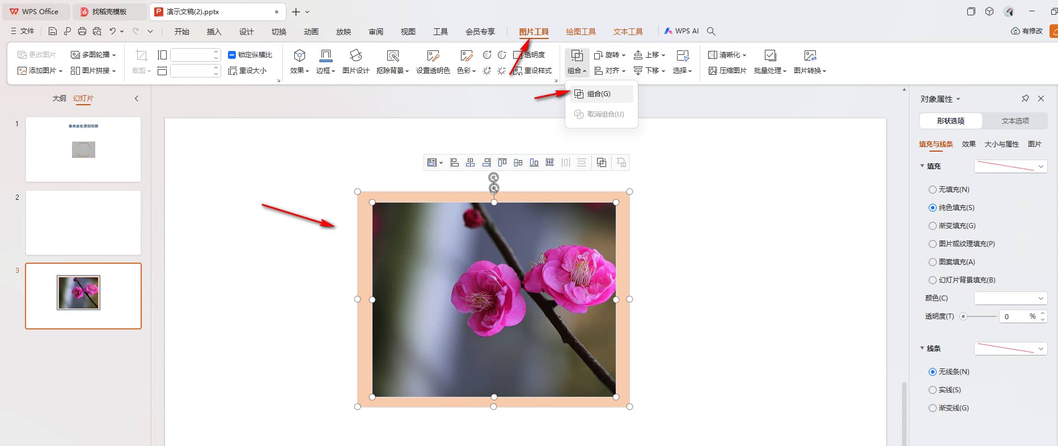Click the 图片设计 (Picture Design) tool
1058x446 pixels.
tap(356, 61)
